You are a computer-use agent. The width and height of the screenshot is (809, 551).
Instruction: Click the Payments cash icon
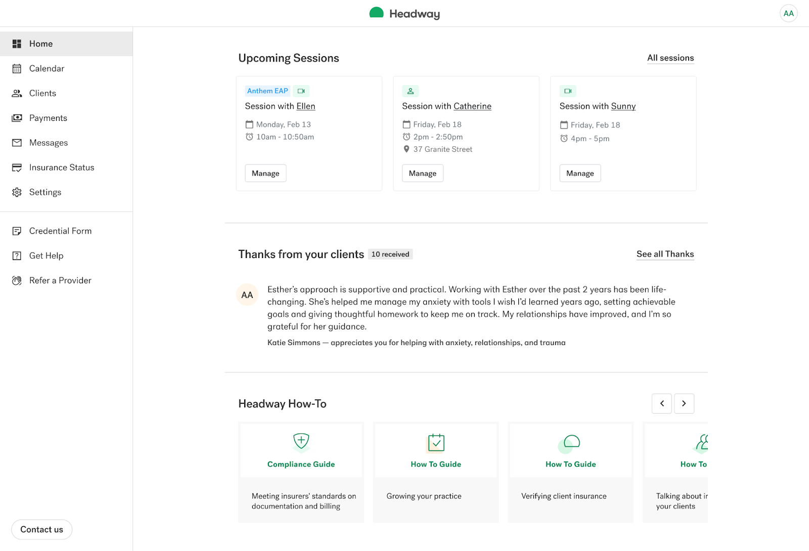point(17,118)
